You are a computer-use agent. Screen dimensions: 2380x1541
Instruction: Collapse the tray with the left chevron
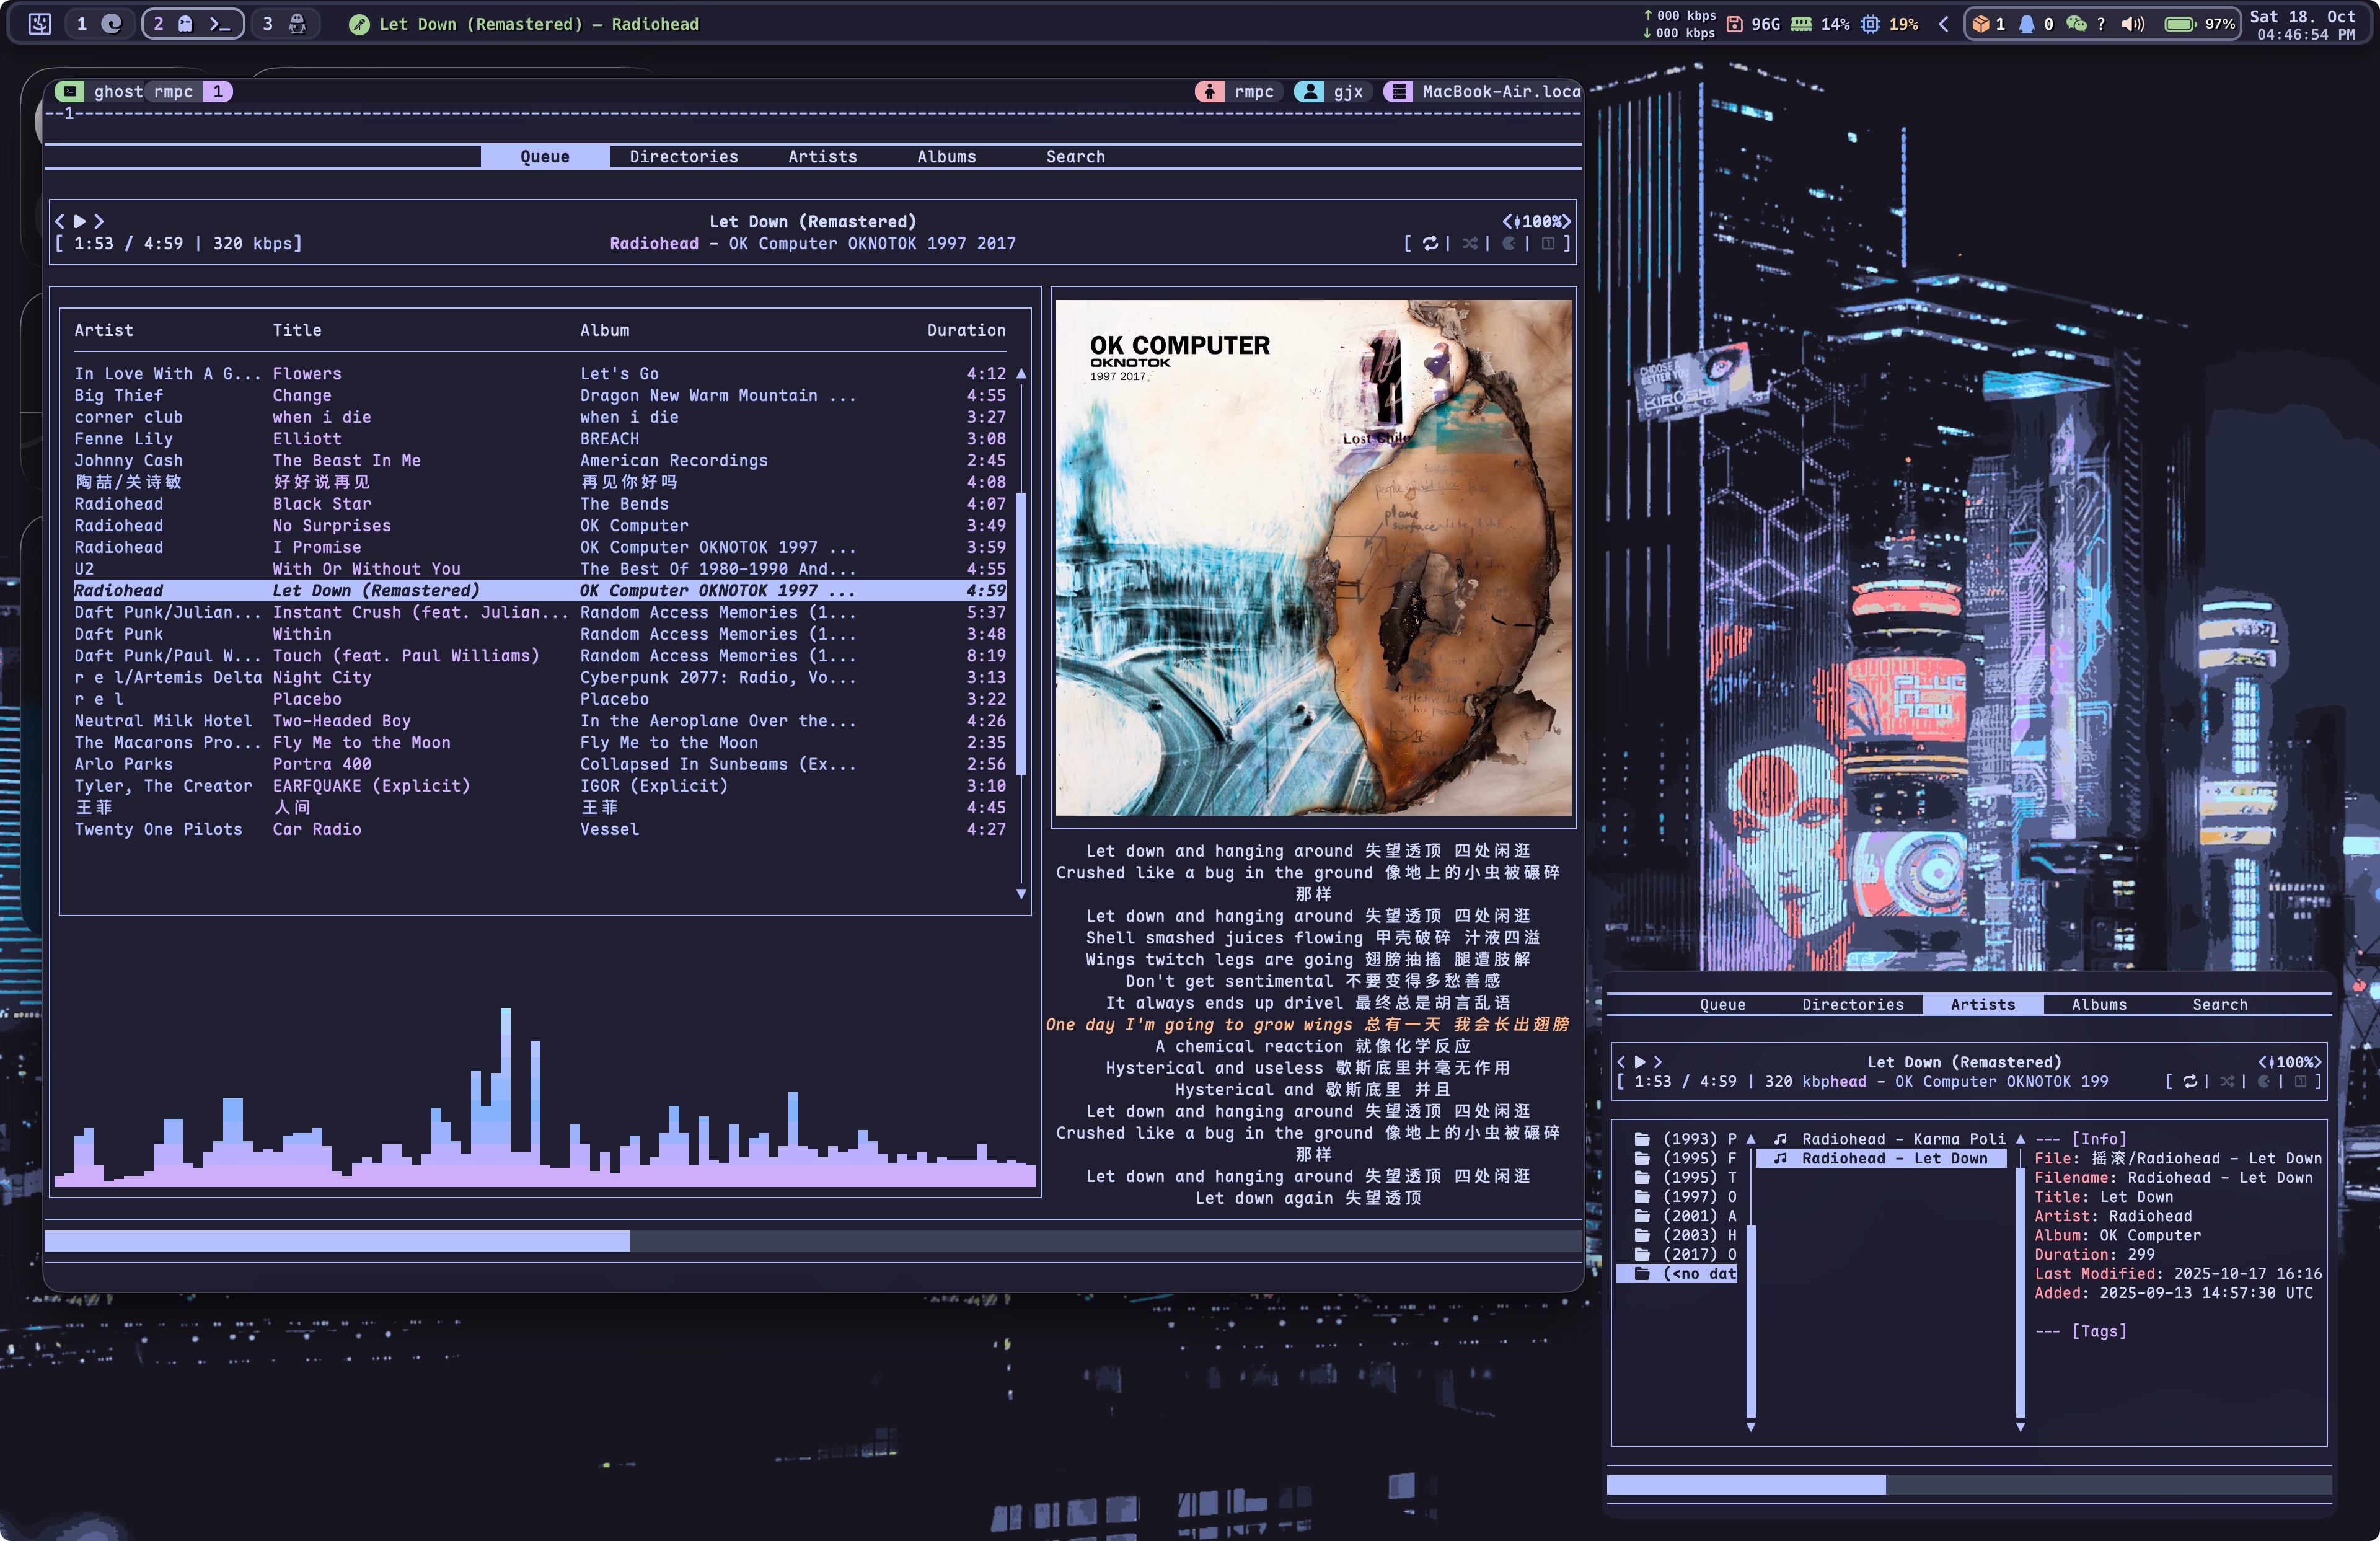click(x=1943, y=24)
